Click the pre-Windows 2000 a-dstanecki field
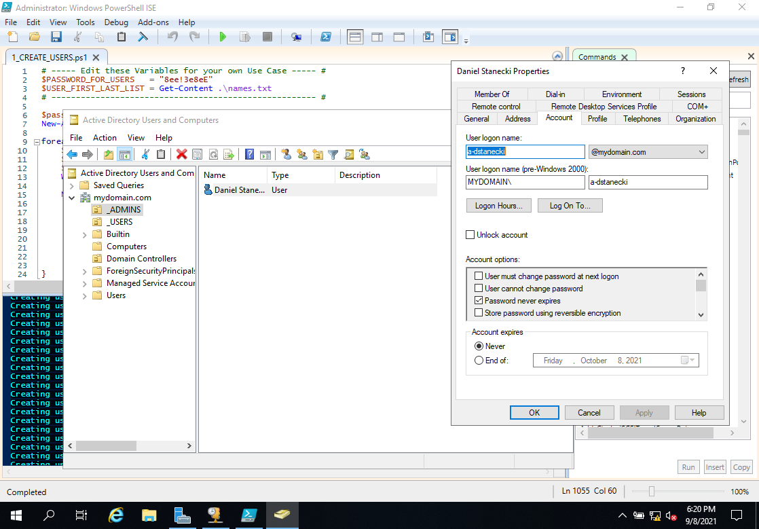The image size is (759, 529). click(648, 182)
